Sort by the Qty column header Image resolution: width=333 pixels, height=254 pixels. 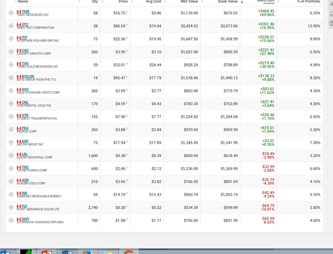click(x=95, y=2)
